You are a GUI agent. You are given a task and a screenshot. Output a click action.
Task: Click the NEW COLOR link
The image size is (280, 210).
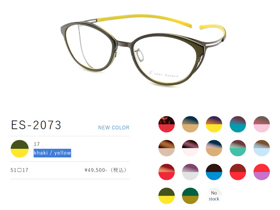pos(114,128)
